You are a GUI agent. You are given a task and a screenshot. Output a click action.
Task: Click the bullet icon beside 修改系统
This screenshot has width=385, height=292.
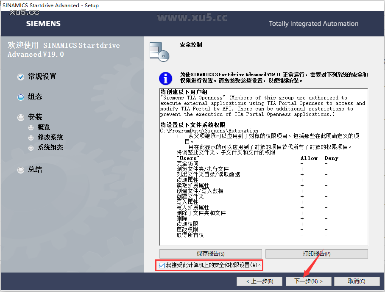coord(31,138)
